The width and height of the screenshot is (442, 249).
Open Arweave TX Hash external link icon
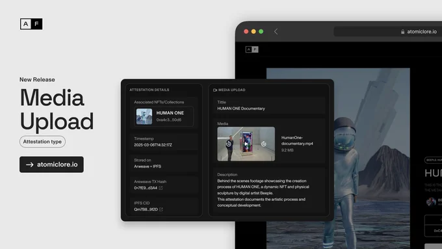pos(161,188)
